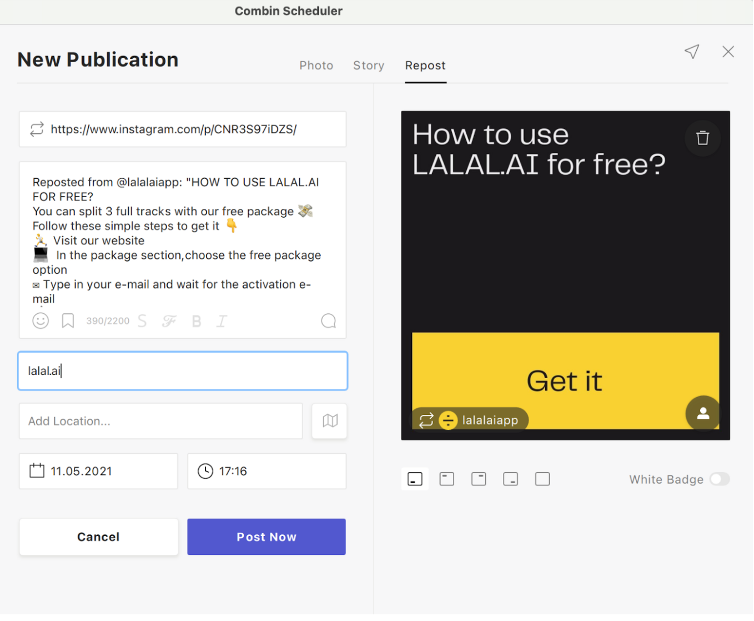The width and height of the screenshot is (754, 621).
Task: Select bottom-left badge position
Action: coord(415,479)
